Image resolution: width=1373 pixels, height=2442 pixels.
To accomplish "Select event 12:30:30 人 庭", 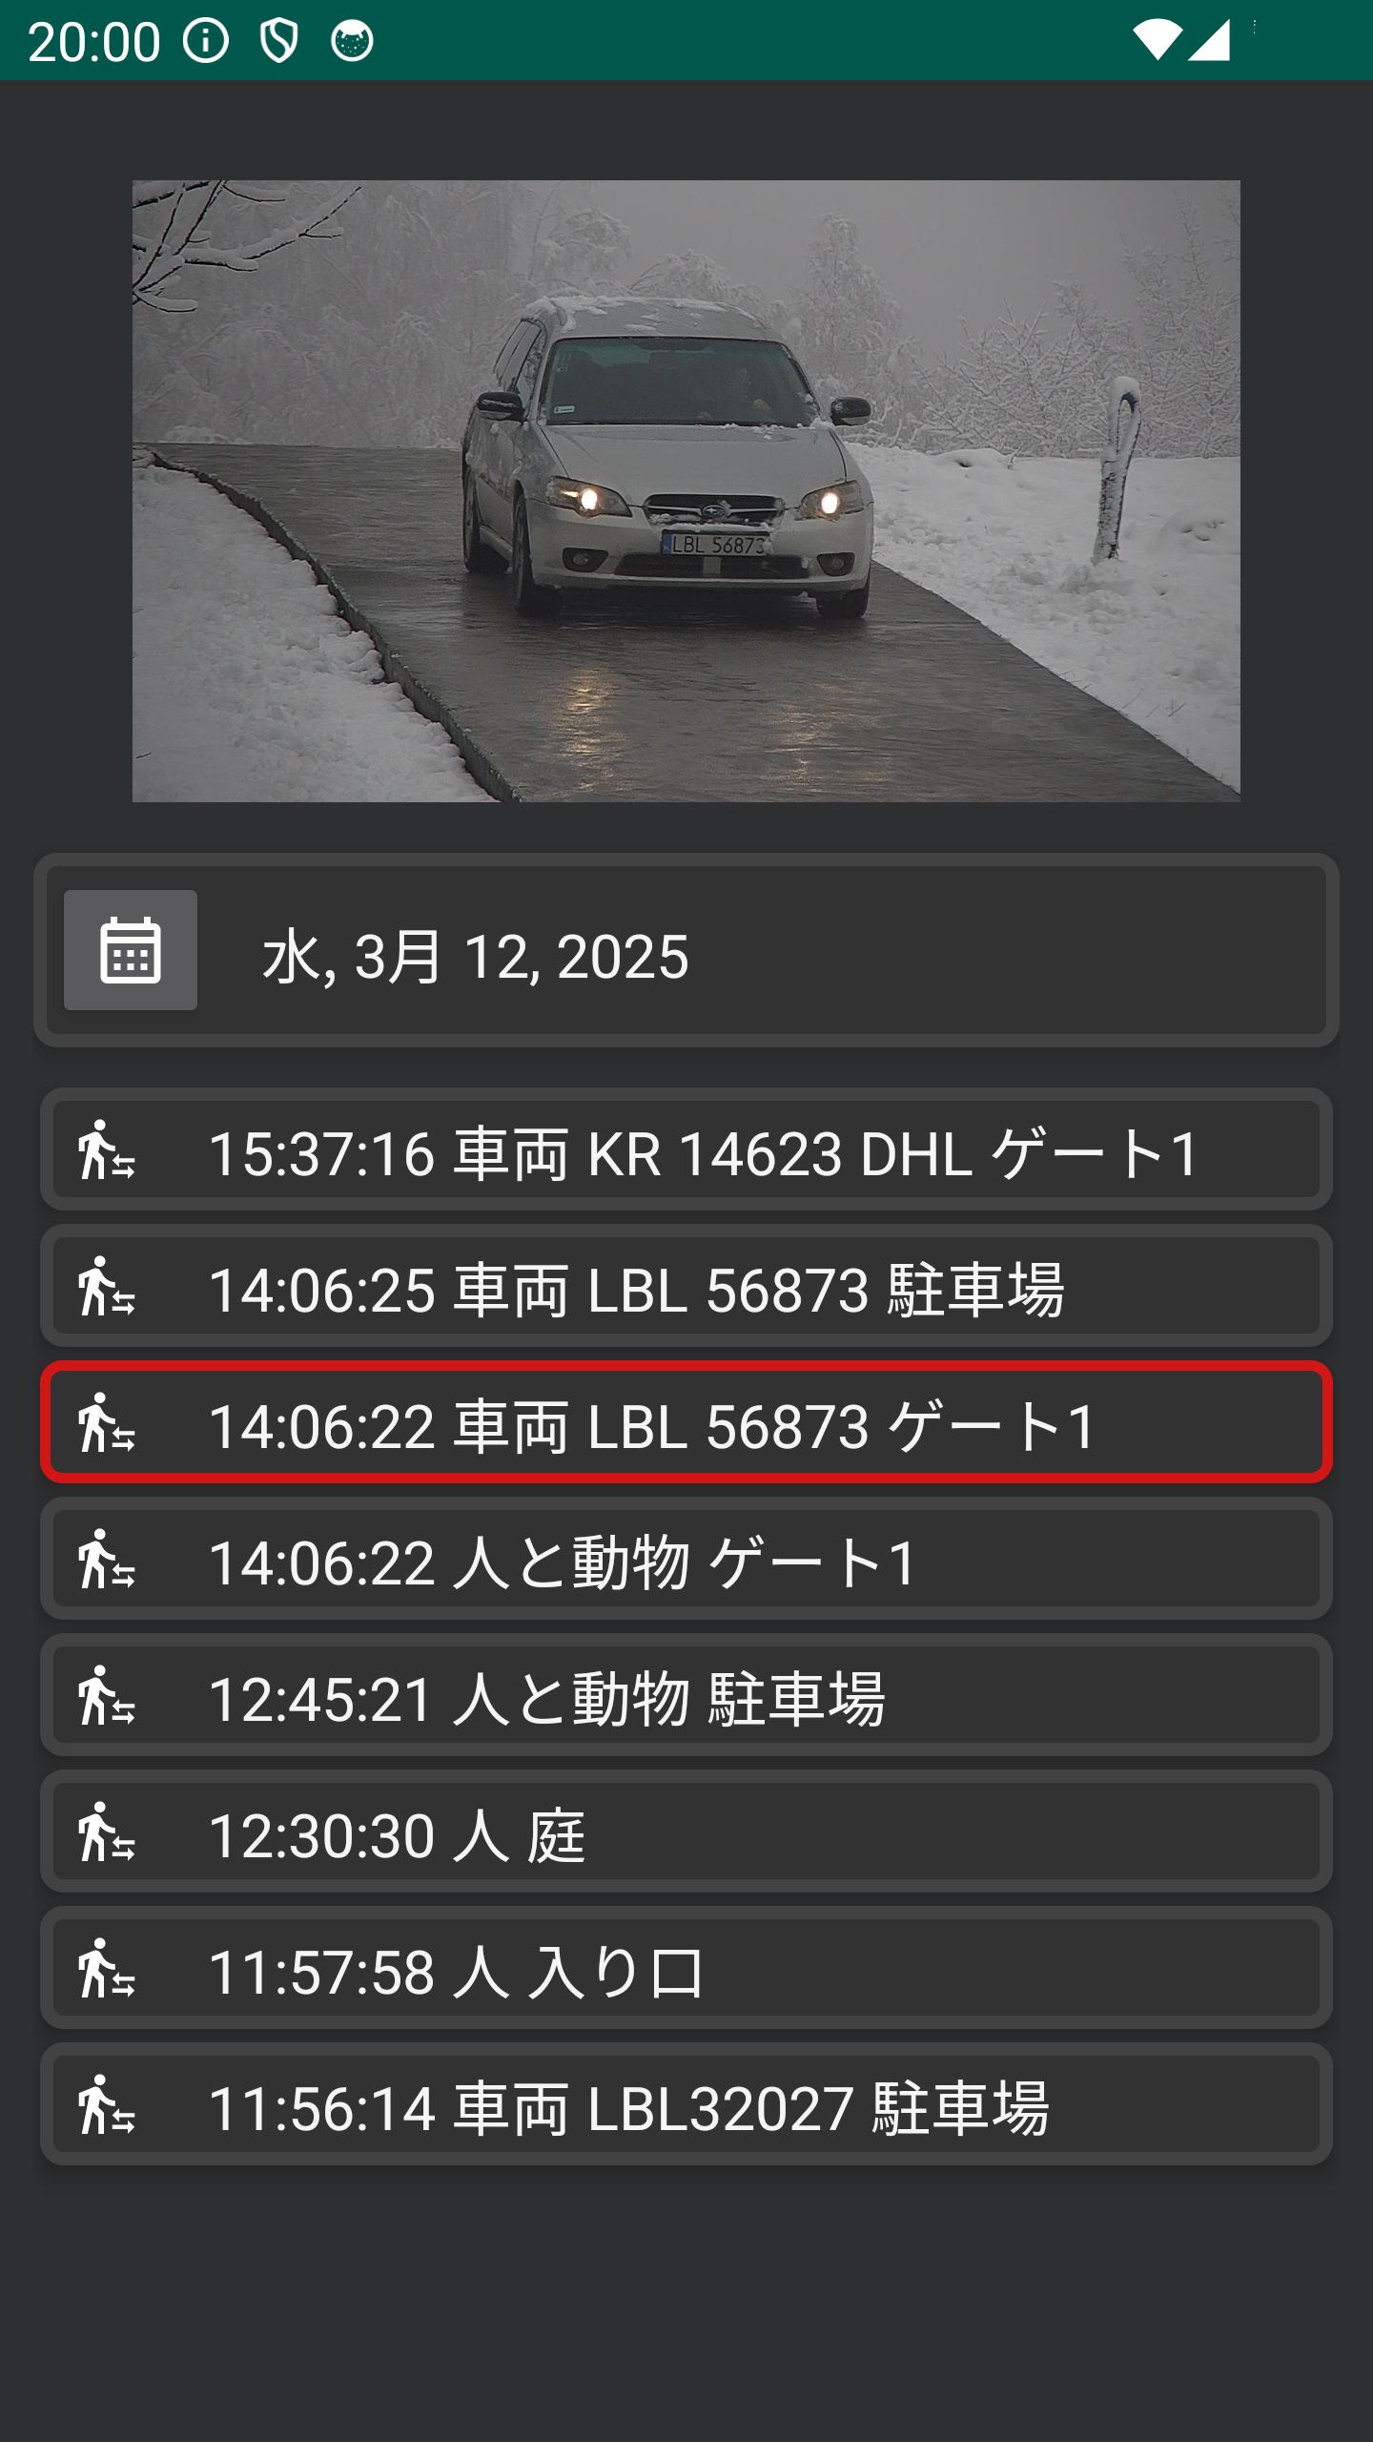I will point(686,1831).
